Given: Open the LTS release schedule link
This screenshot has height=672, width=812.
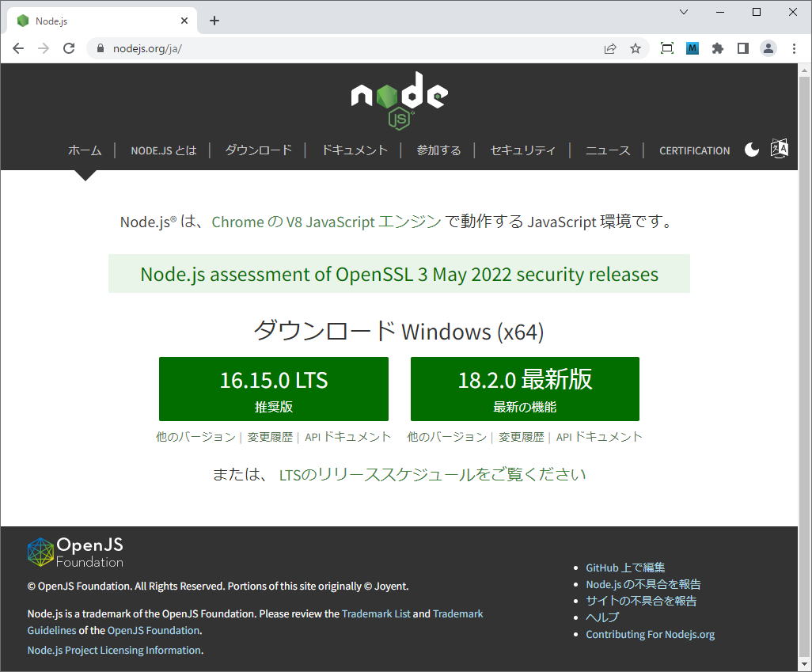Looking at the screenshot, I should [432, 474].
